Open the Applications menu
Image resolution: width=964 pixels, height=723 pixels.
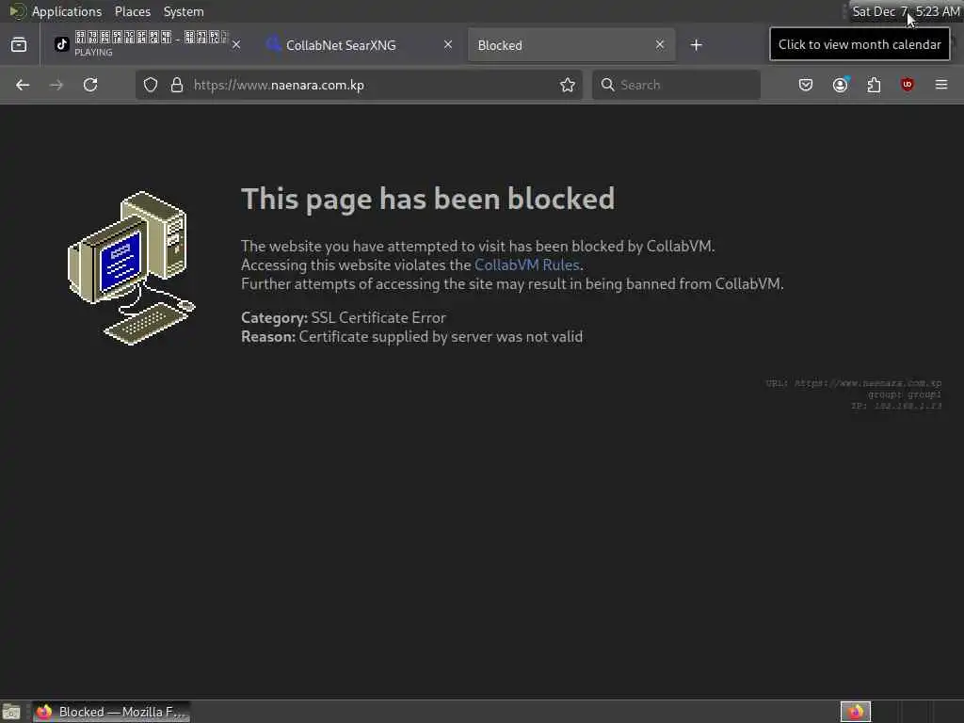(x=67, y=11)
